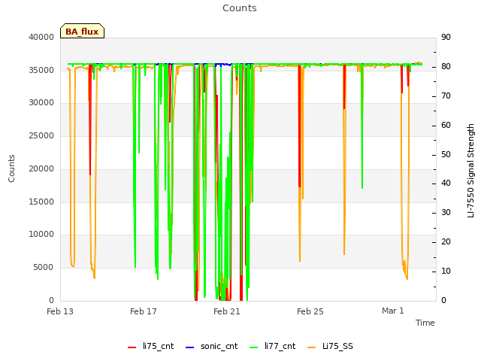
Task: Click the 60 right-axis tick label
Action: click(x=446, y=126)
